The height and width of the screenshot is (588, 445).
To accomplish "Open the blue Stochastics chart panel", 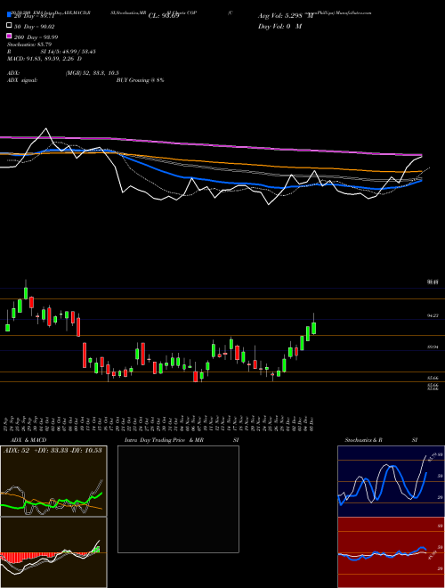I will click(391, 481).
